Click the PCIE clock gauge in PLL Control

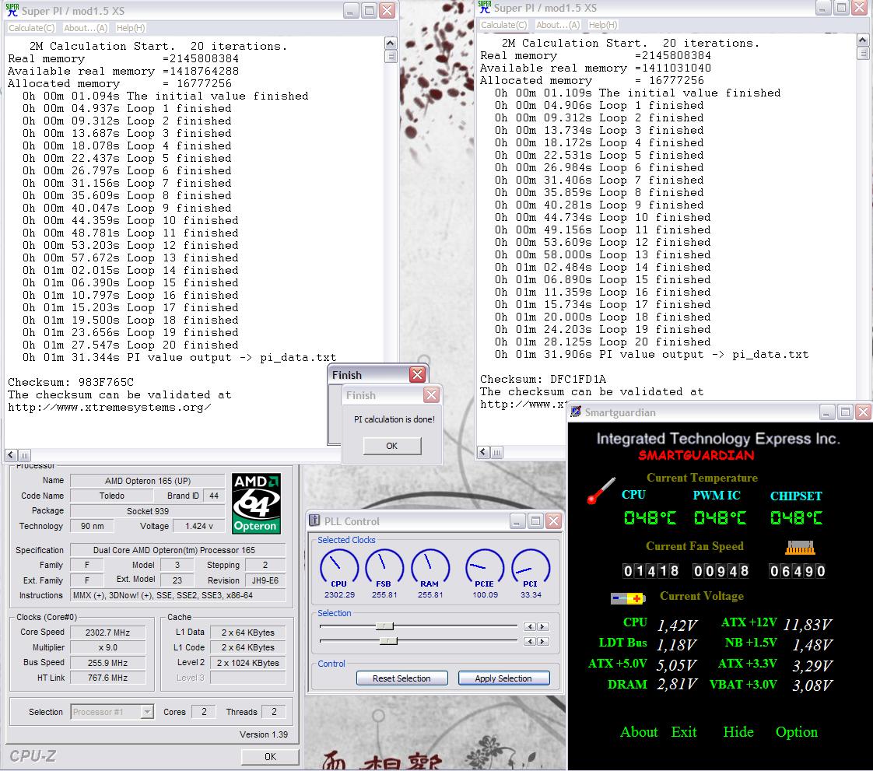click(x=485, y=568)
